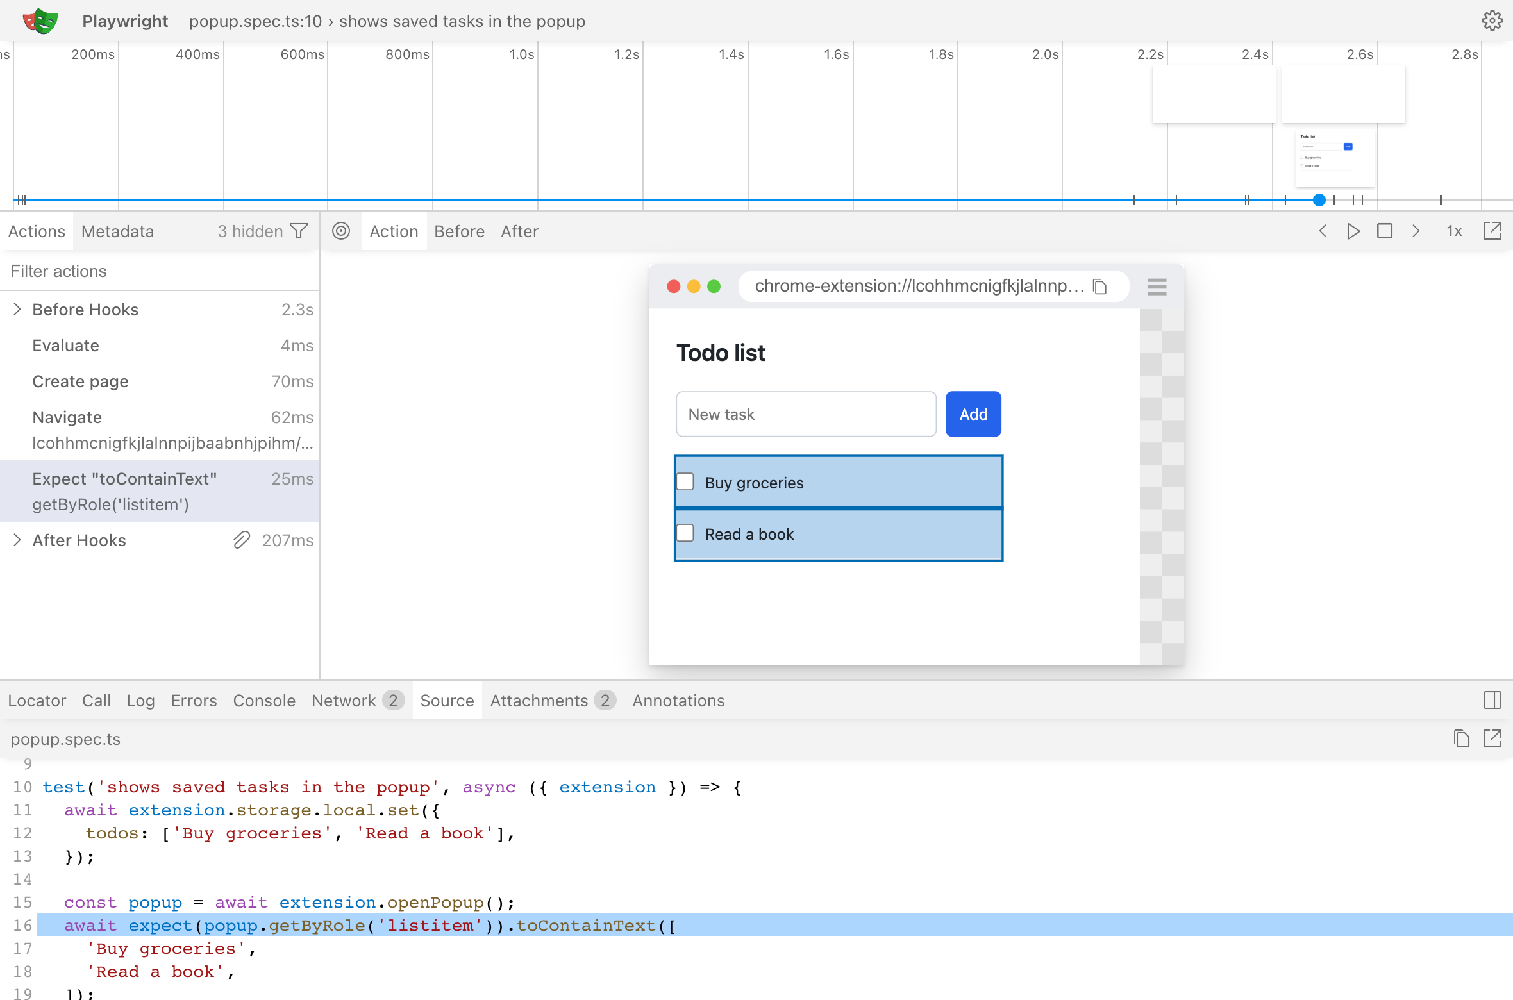Click the blue Add button
This screenshot has height=1000, width=1513.
click(x=973, y=414)
